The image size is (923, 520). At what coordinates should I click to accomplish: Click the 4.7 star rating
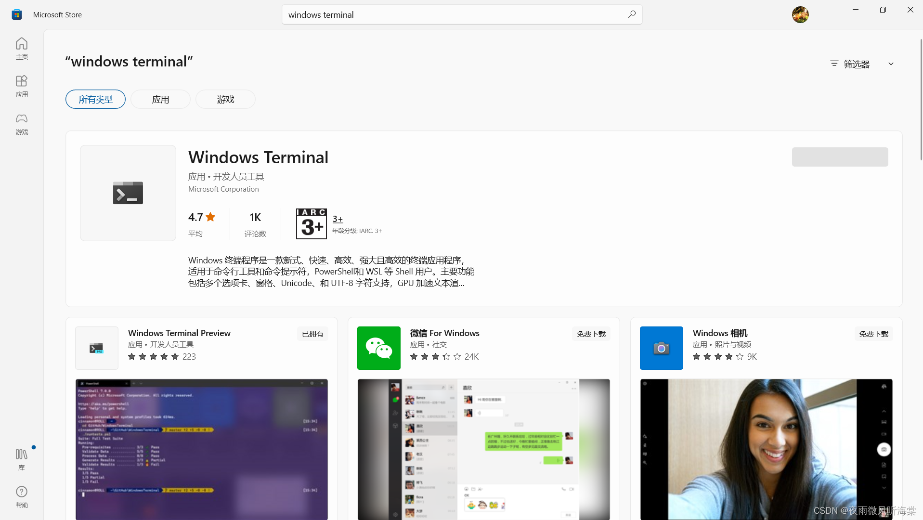[x=202, y=217]
